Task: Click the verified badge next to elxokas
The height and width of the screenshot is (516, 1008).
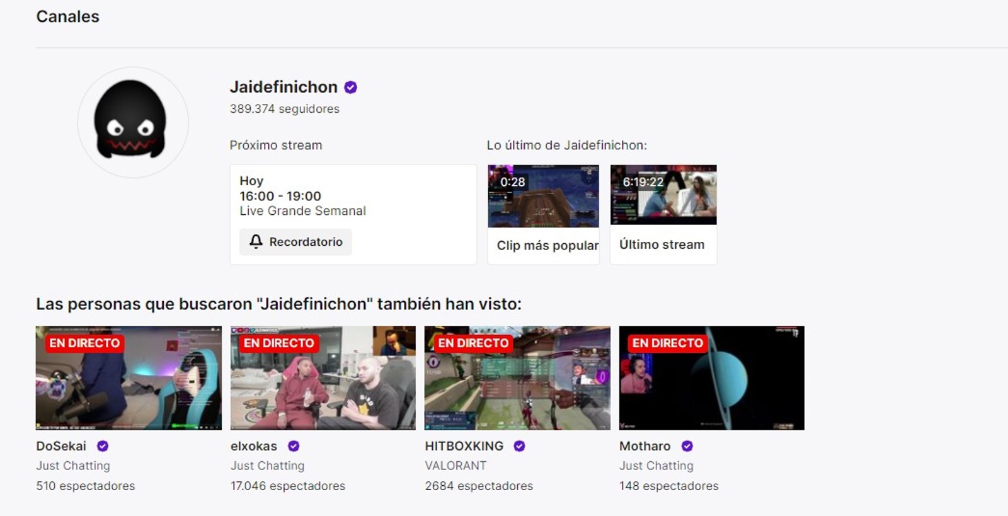Action: click(294, 446)
